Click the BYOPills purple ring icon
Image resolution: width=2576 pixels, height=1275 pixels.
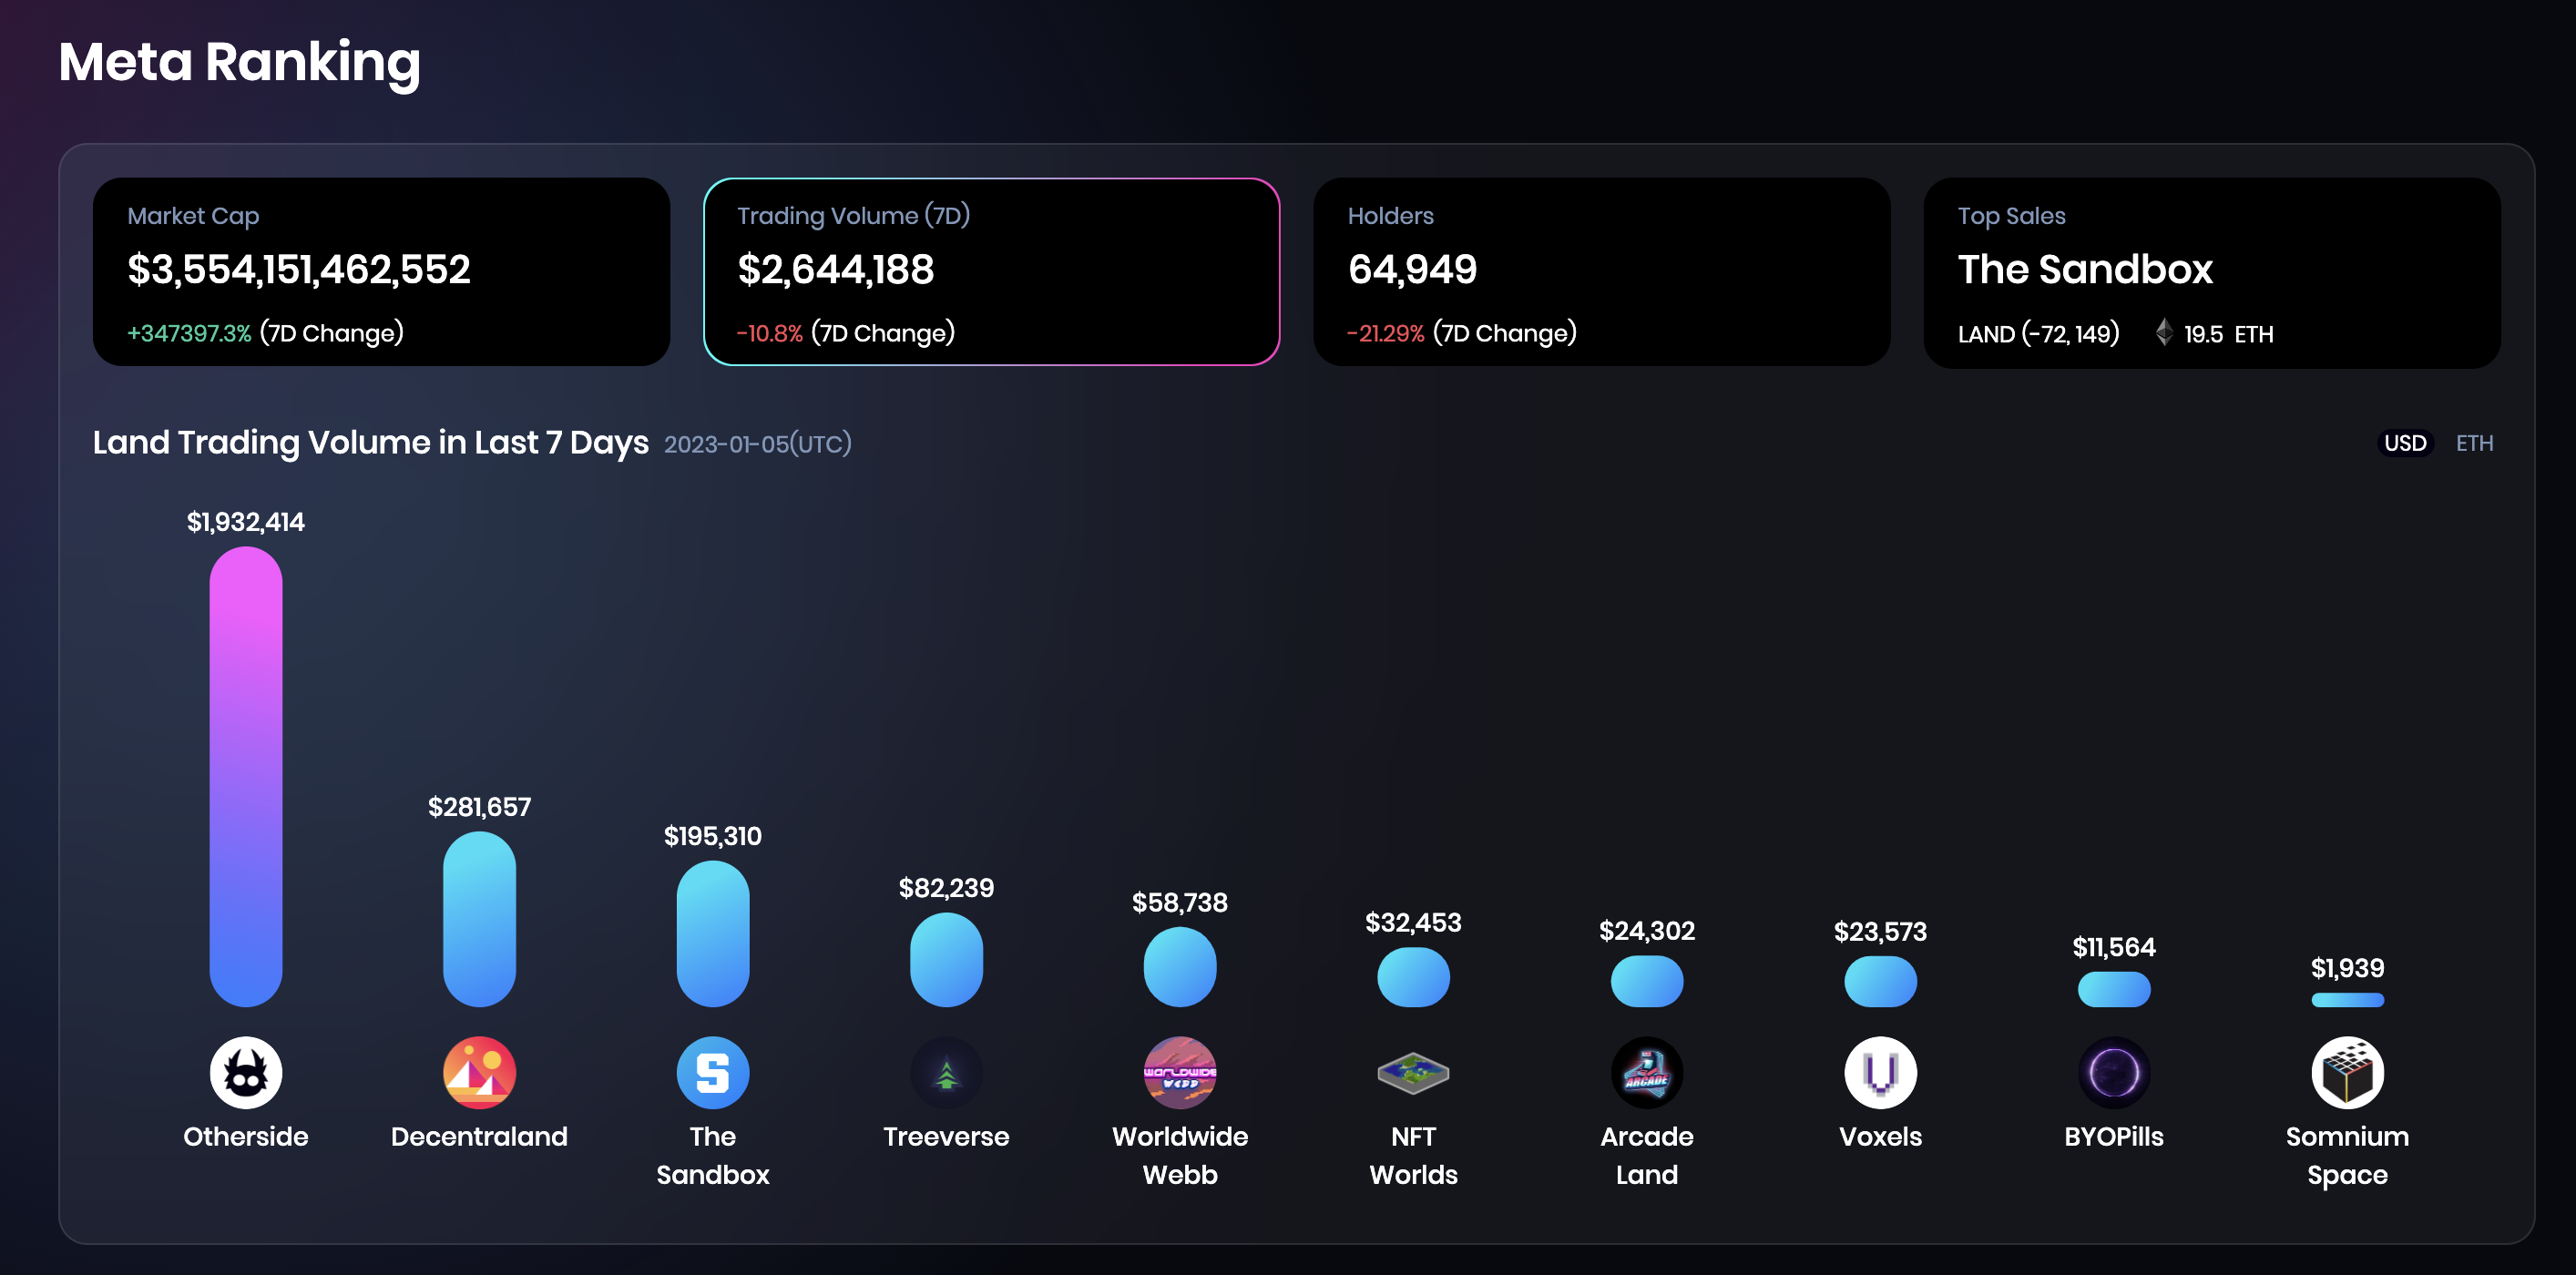coord(2114,1072)
